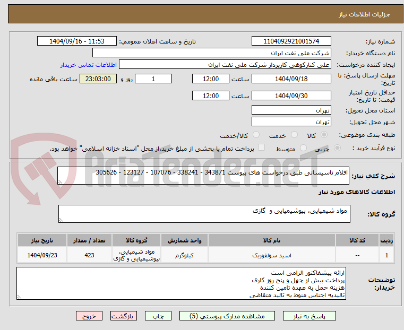Click the delivery province field استان محل تحویل
The width and height of the screenshot is (404, 330).
tap(291, 110)
